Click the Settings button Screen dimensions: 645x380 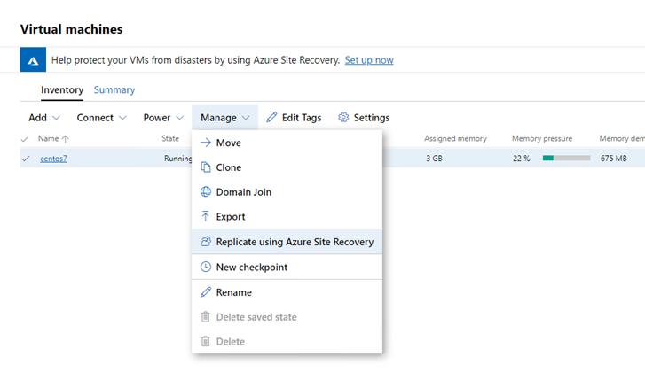pos(364,118)
